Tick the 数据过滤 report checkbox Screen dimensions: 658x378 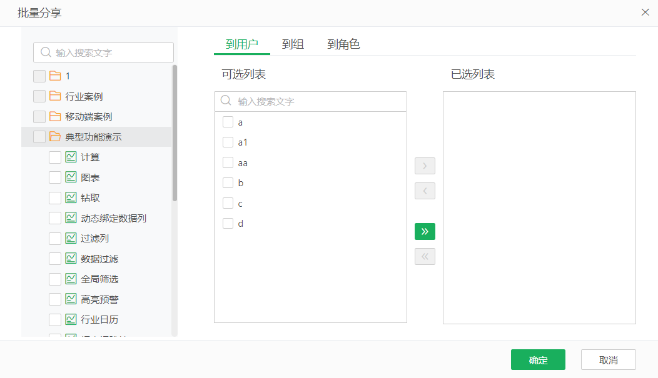pos(55,259)
